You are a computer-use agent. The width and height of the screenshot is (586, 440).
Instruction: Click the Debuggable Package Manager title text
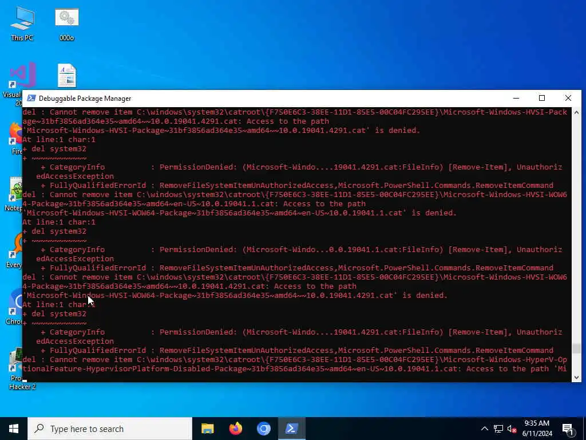coord(85,99)
